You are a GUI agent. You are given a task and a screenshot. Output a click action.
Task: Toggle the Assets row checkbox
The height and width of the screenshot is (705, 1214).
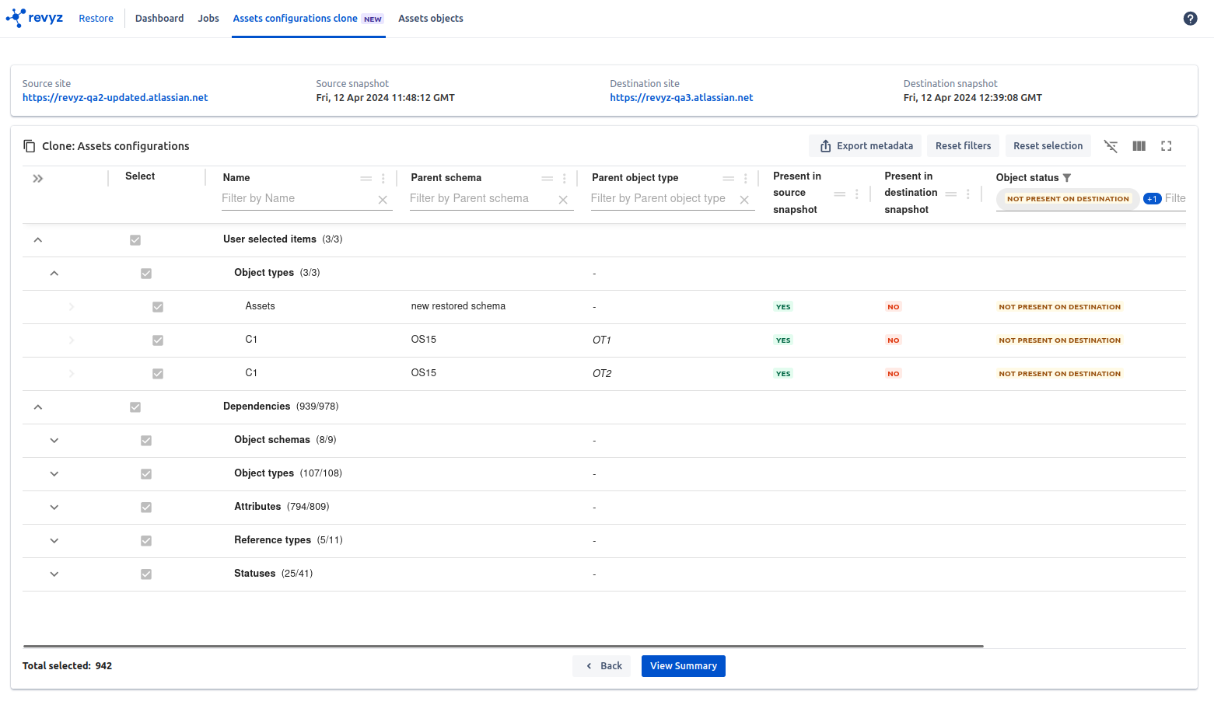[x=158, y=307]
